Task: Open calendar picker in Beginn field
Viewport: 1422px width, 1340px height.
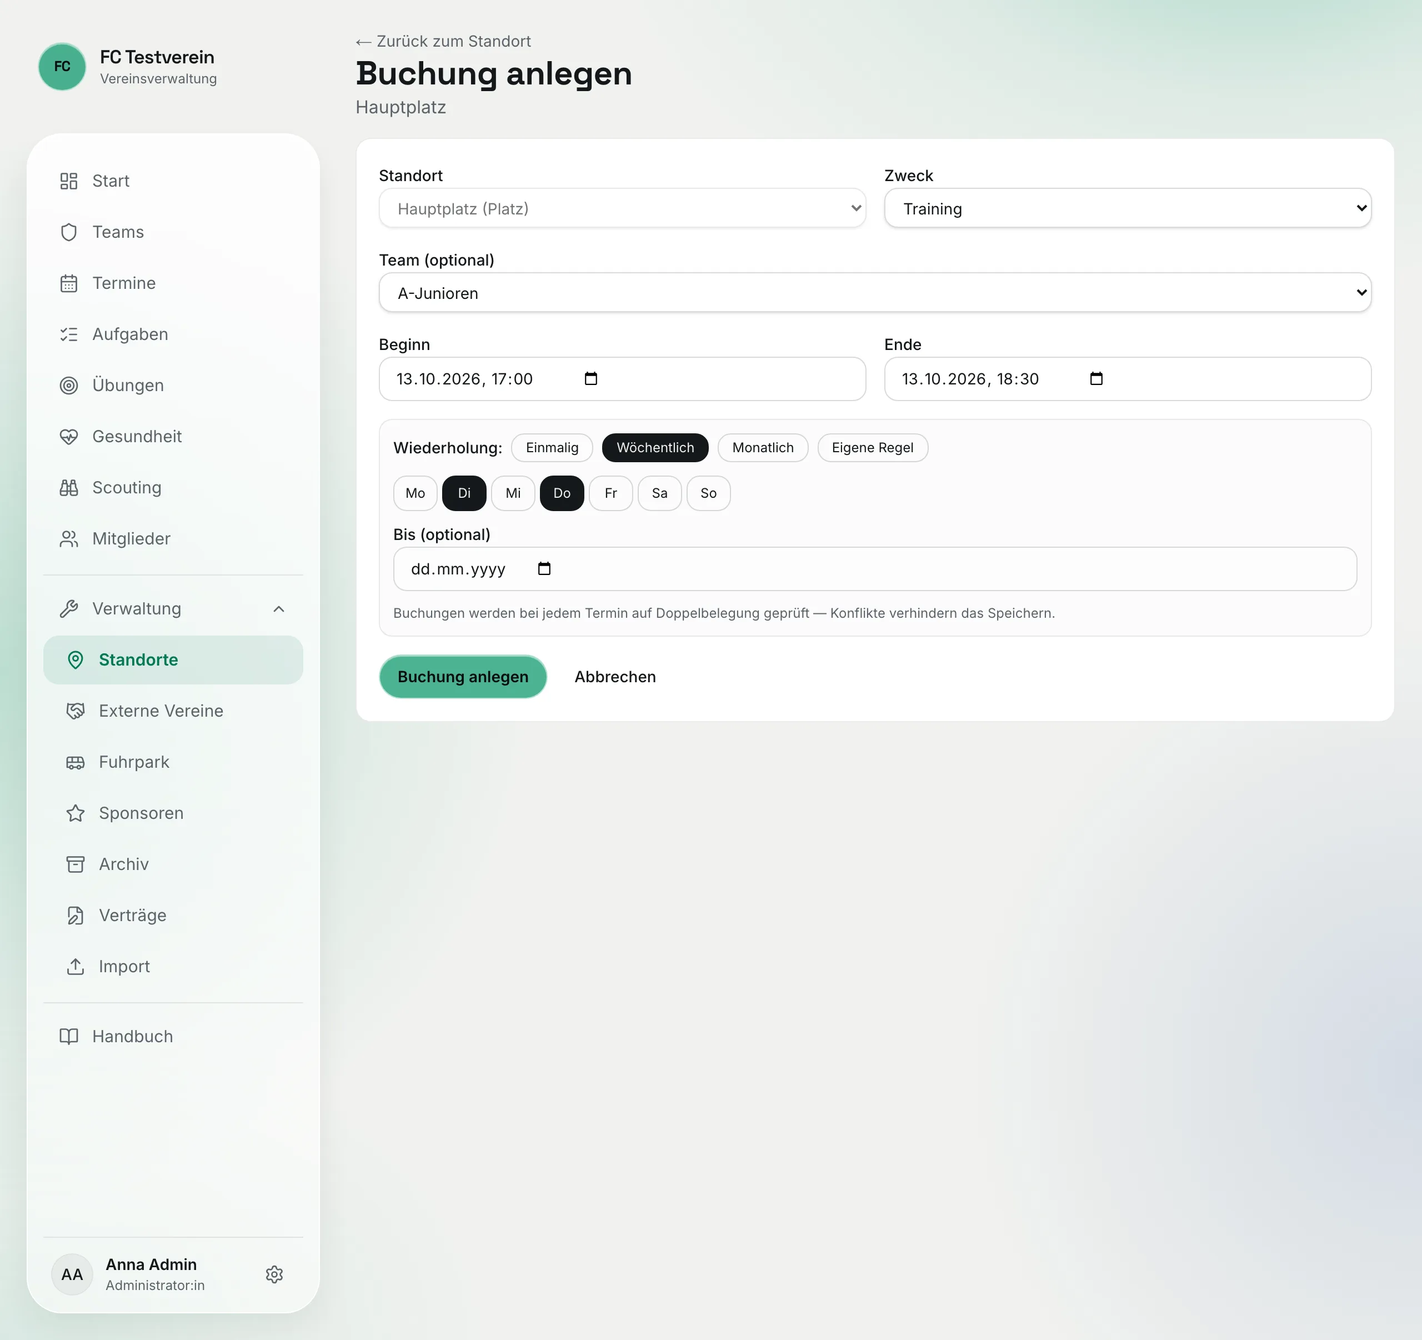Action: click(591, 378)
